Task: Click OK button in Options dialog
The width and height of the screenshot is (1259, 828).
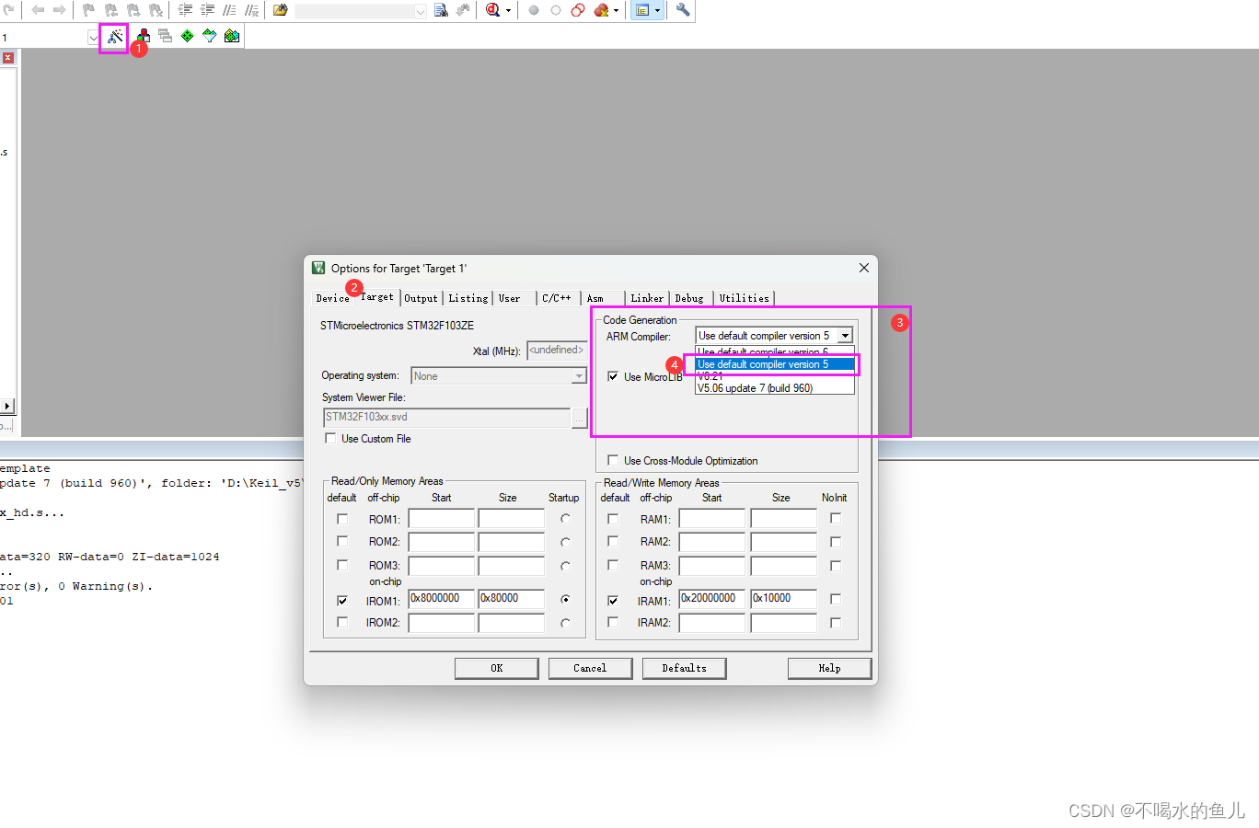Action: click(x=497, y=668)
